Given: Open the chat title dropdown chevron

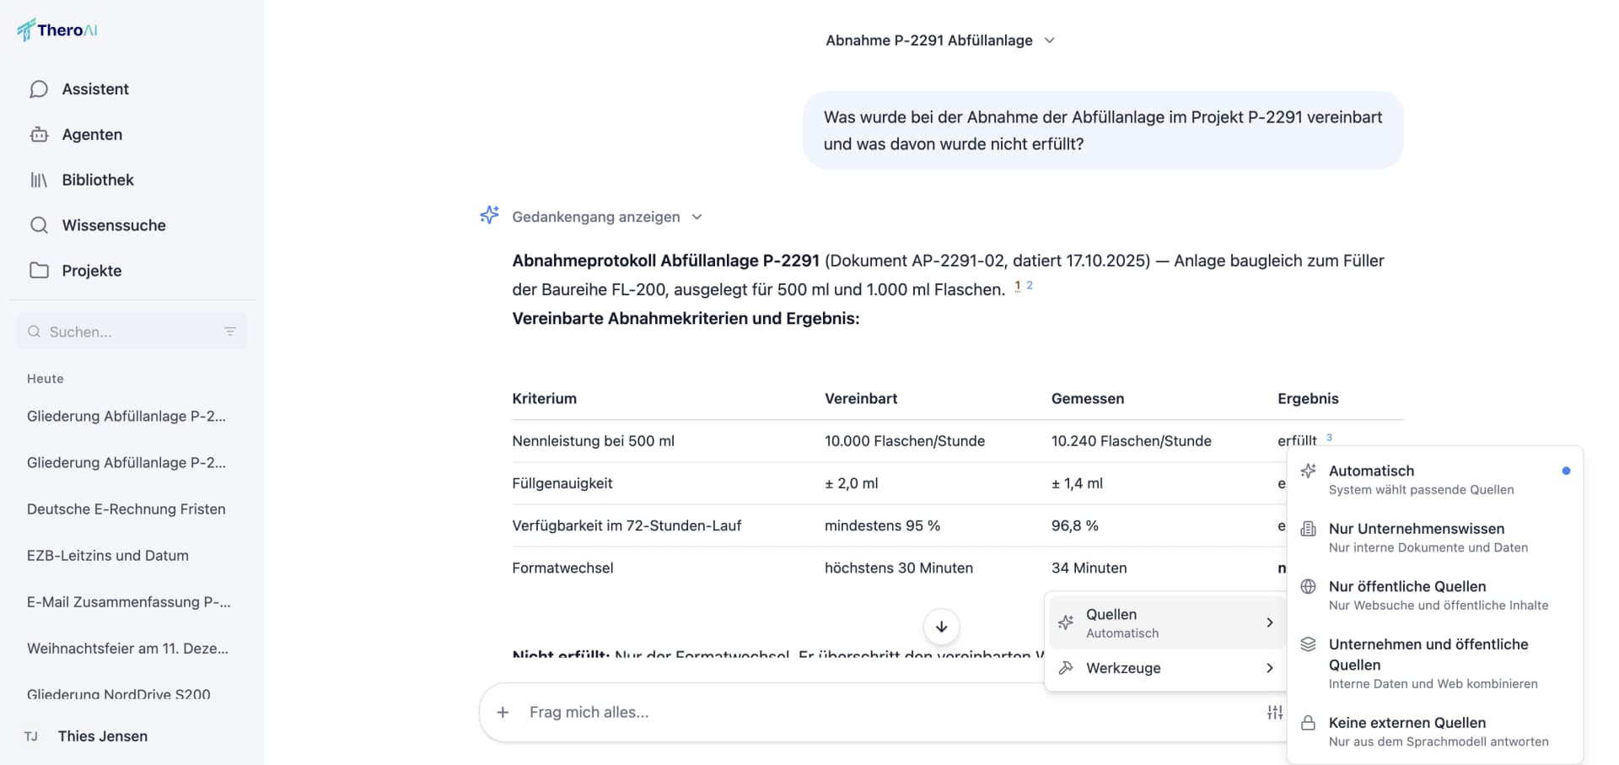Looking at the screenshot, I should tap(1049, 40).
